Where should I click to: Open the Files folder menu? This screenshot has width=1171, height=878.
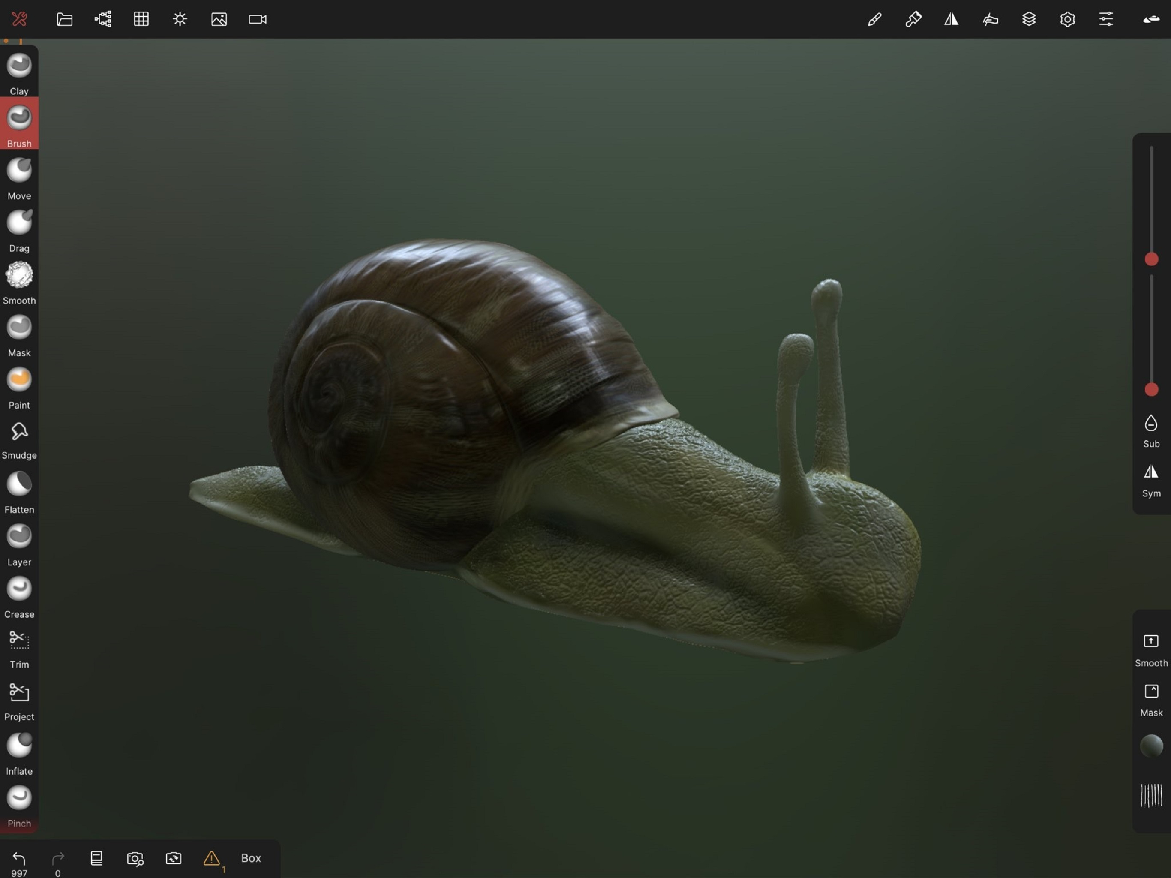click(65, 20)
